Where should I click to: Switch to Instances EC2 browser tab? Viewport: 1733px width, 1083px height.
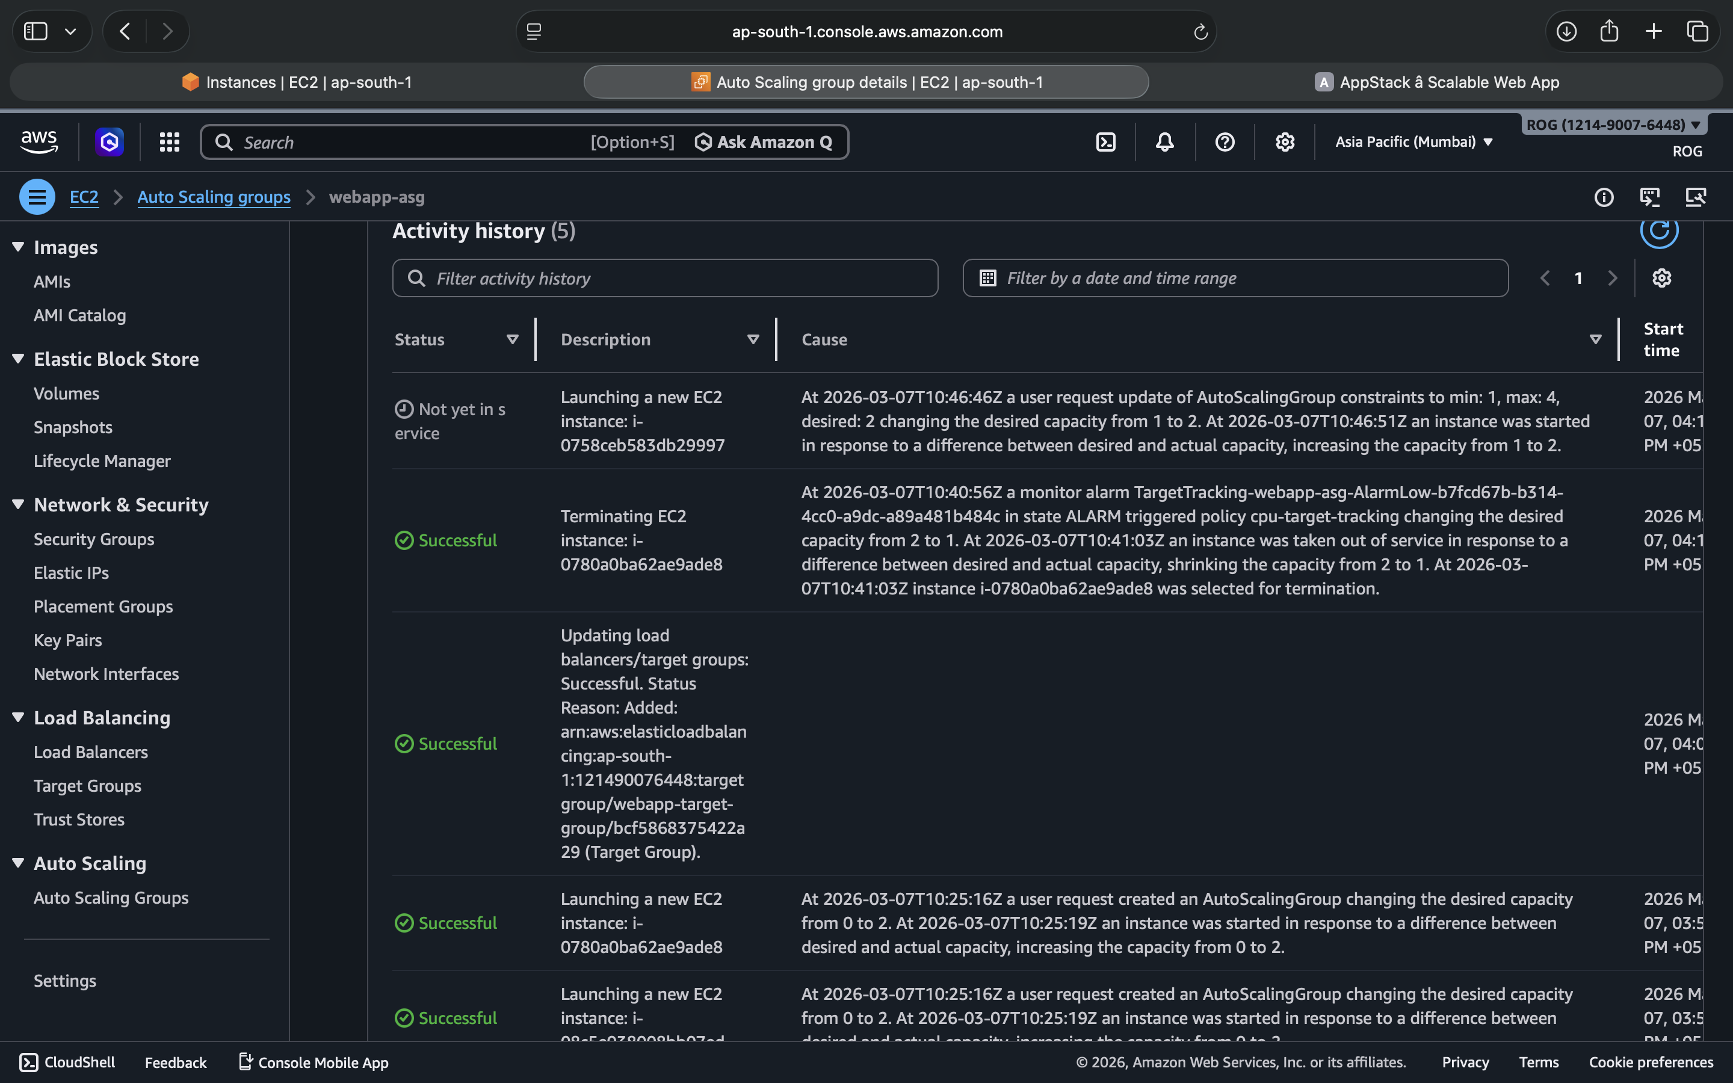click(x=297, y=82)
